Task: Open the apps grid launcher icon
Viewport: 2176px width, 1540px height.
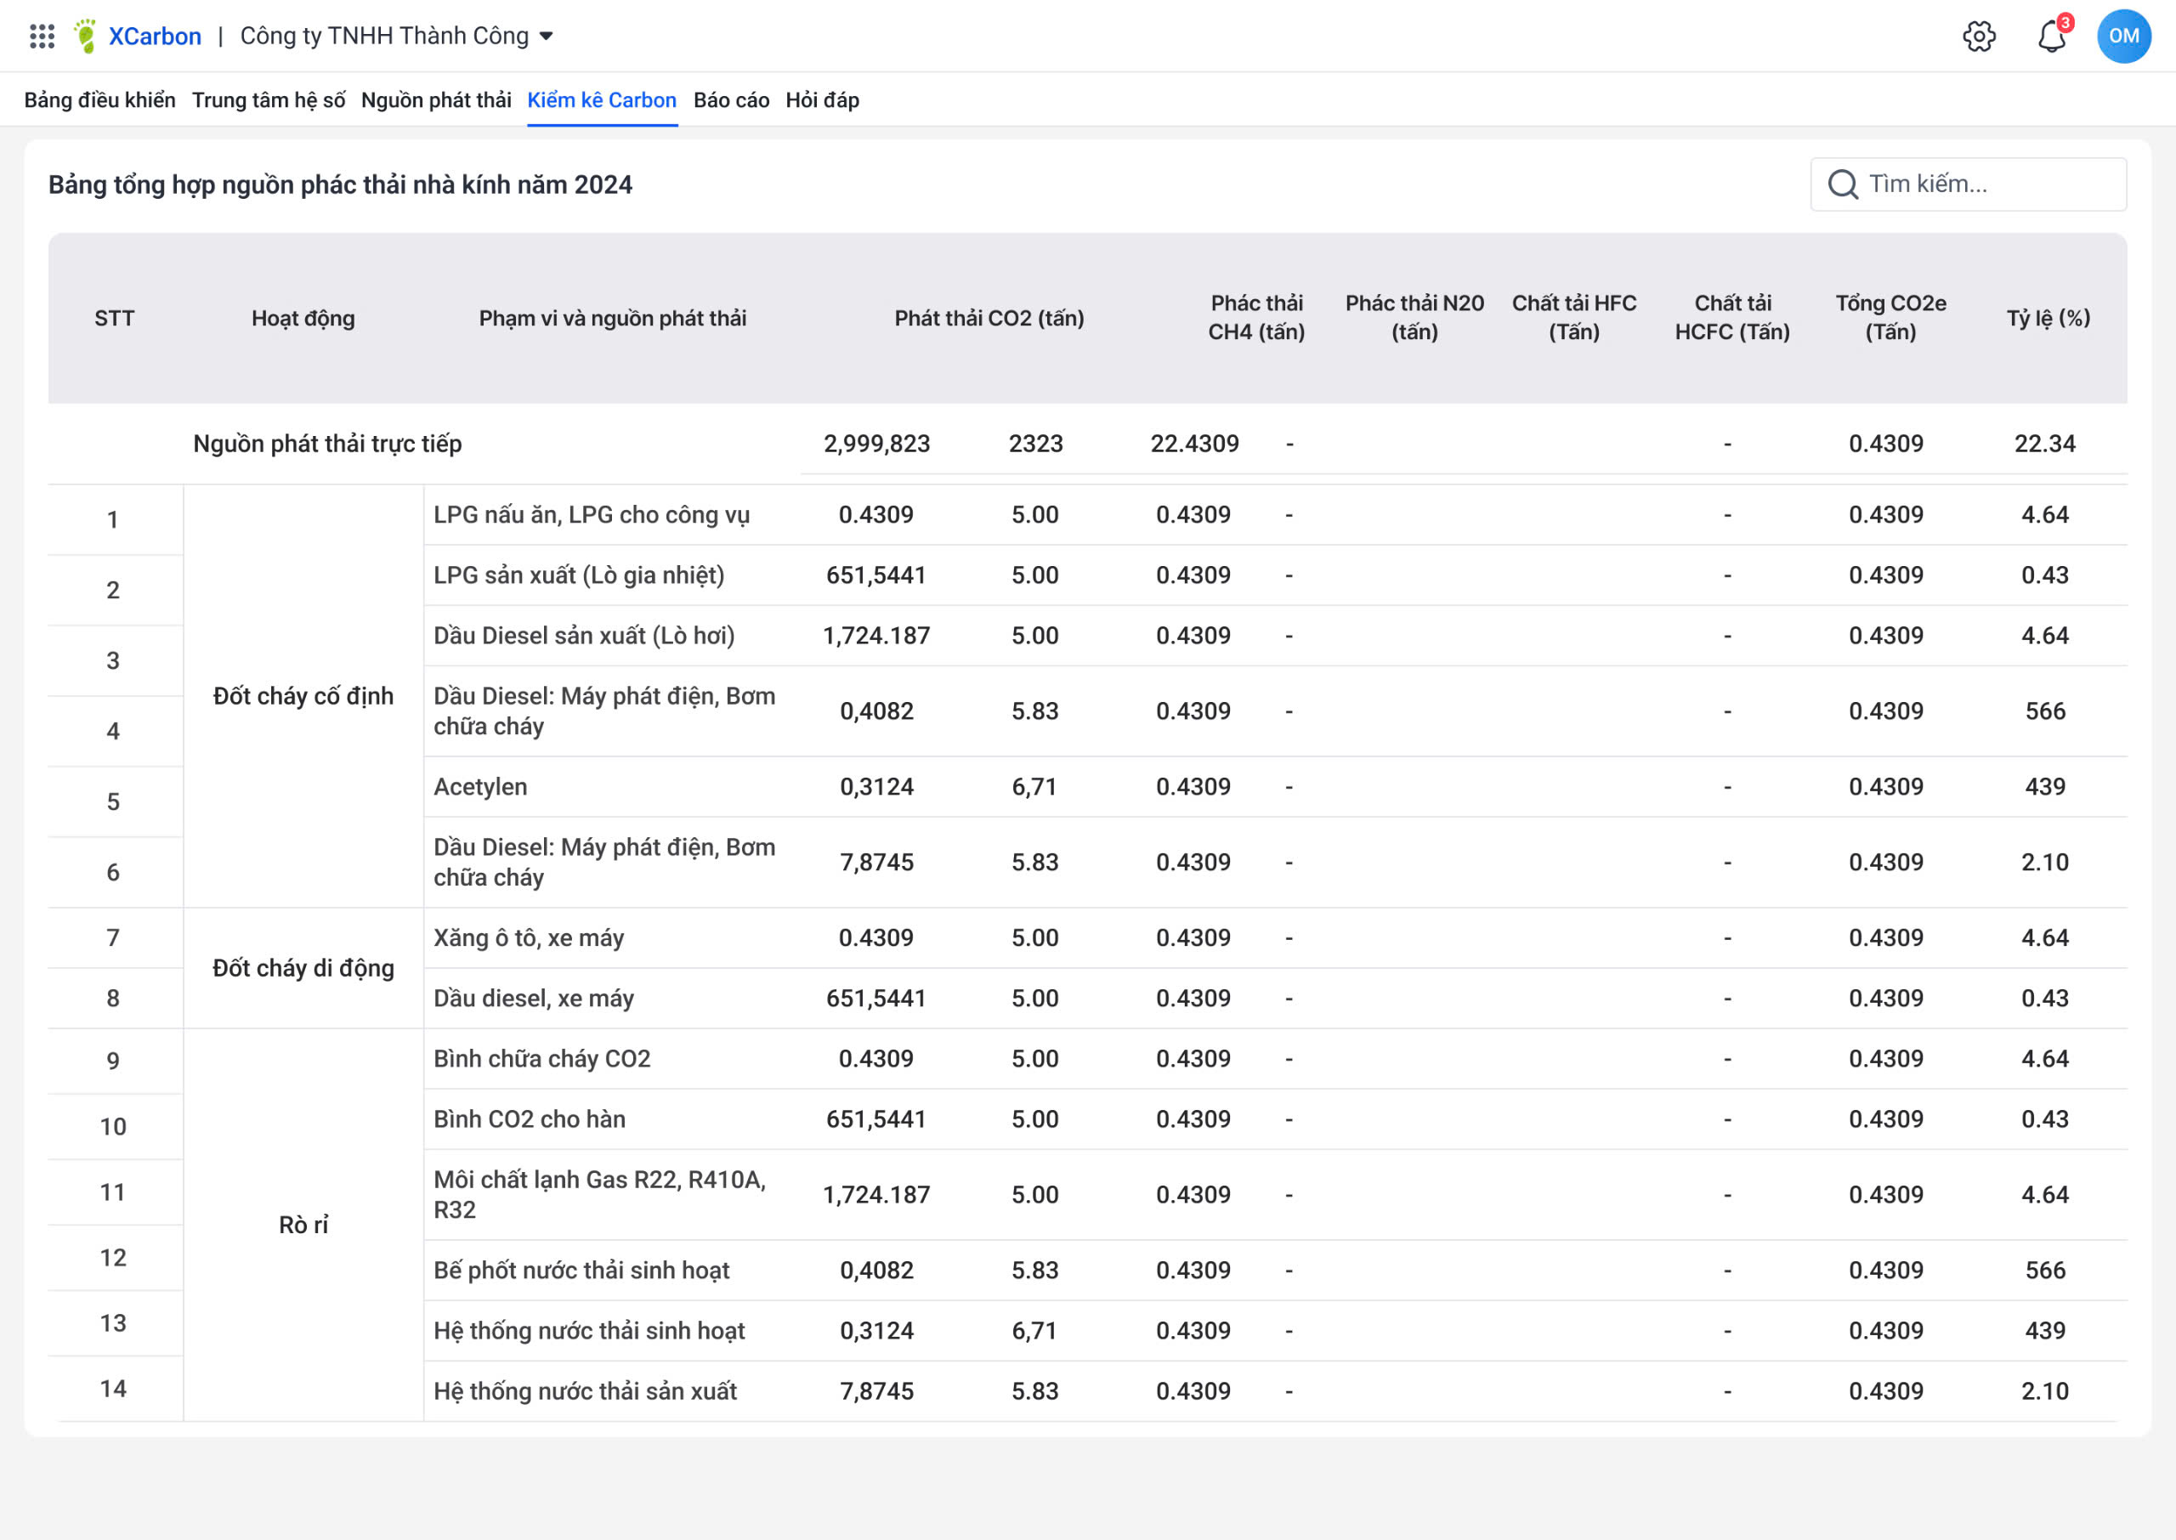Action: pos(42,36)
